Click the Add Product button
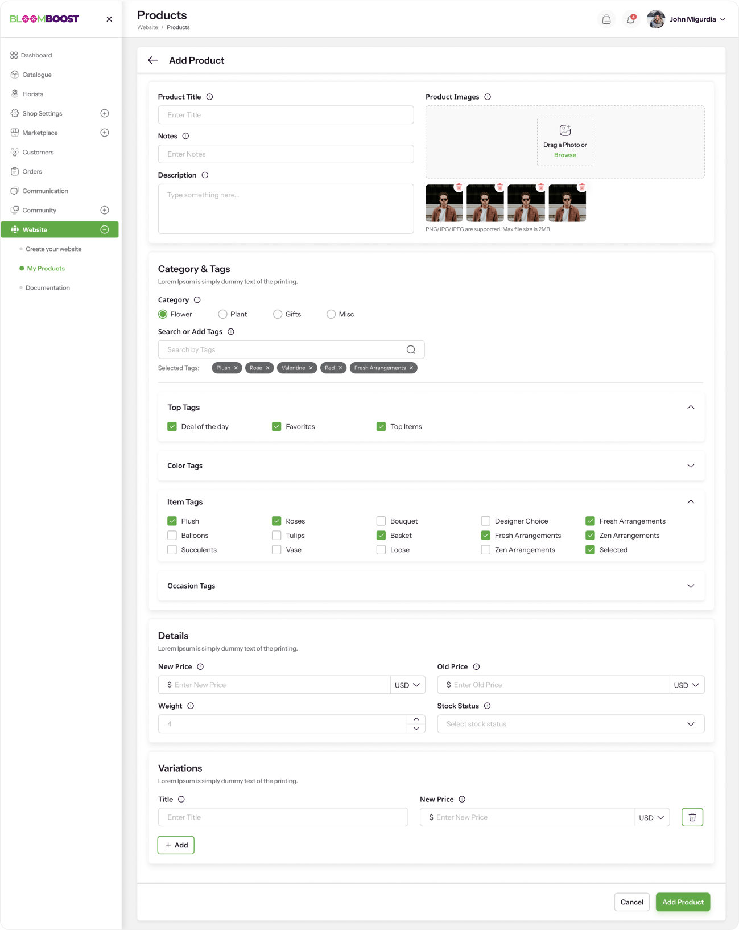Viewport: 739px width, 930px height. pos(682,902)
